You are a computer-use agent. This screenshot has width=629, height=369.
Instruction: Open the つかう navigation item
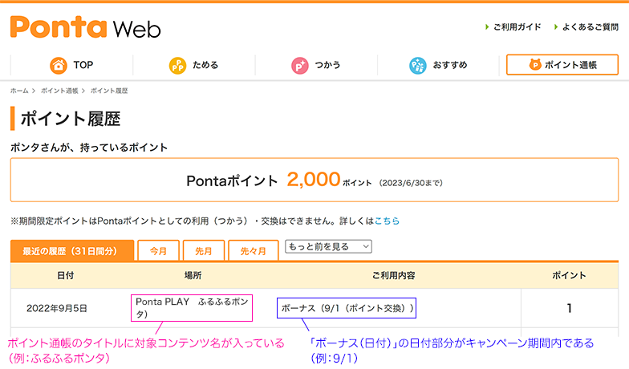point(316,65)
